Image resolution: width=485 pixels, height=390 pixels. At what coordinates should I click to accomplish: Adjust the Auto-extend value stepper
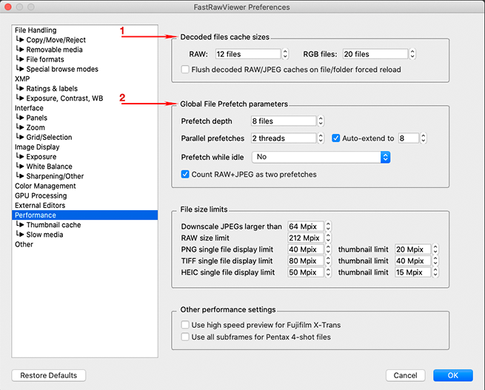coord(424,138)
